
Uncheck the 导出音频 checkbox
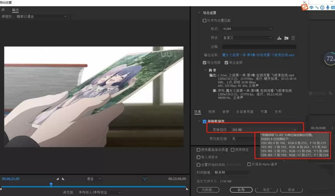click(x=226, y=63)
